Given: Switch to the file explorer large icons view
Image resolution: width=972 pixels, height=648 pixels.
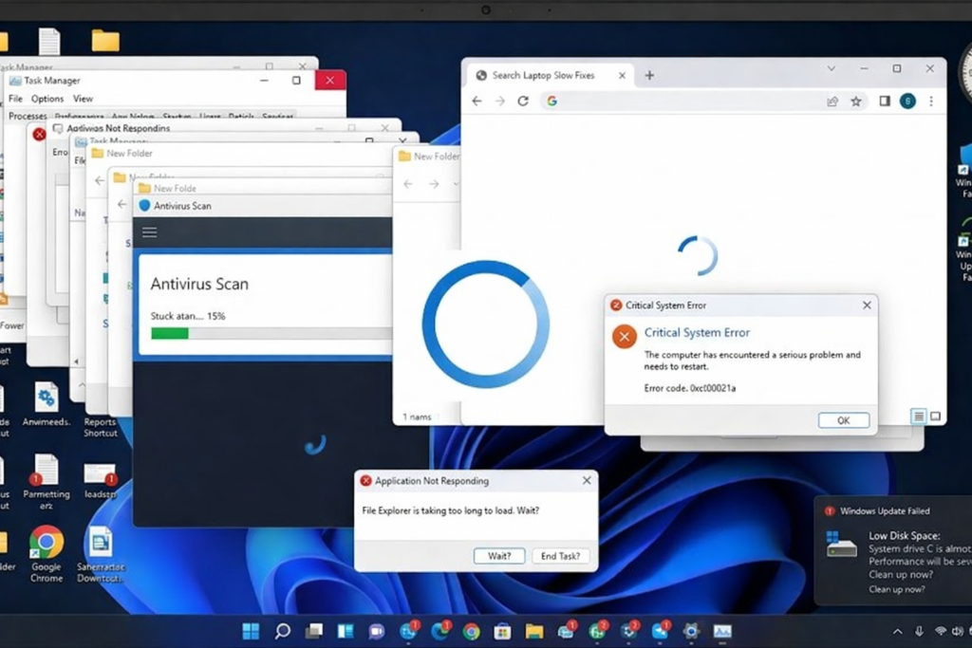Looking at the screenshot, I should tap(935, 417).
